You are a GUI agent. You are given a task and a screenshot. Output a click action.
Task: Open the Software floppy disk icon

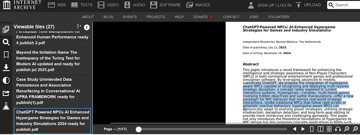pyautogui.click(x=154, y=5)
